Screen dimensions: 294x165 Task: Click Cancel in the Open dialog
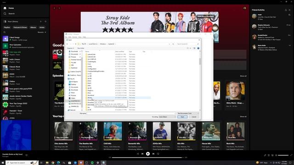pyautogui.click(x=194, y=117)
